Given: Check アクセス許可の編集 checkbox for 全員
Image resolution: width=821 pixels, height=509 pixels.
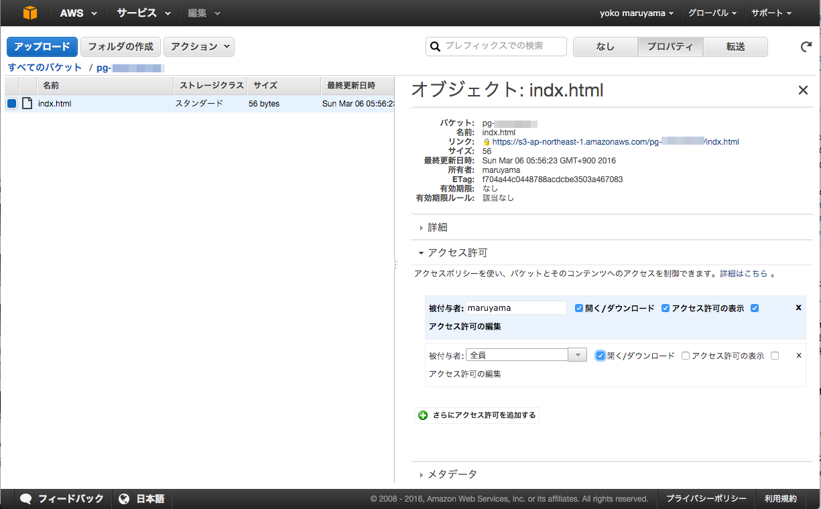Looking at the screenshot, I should click(x=775, y=356).
